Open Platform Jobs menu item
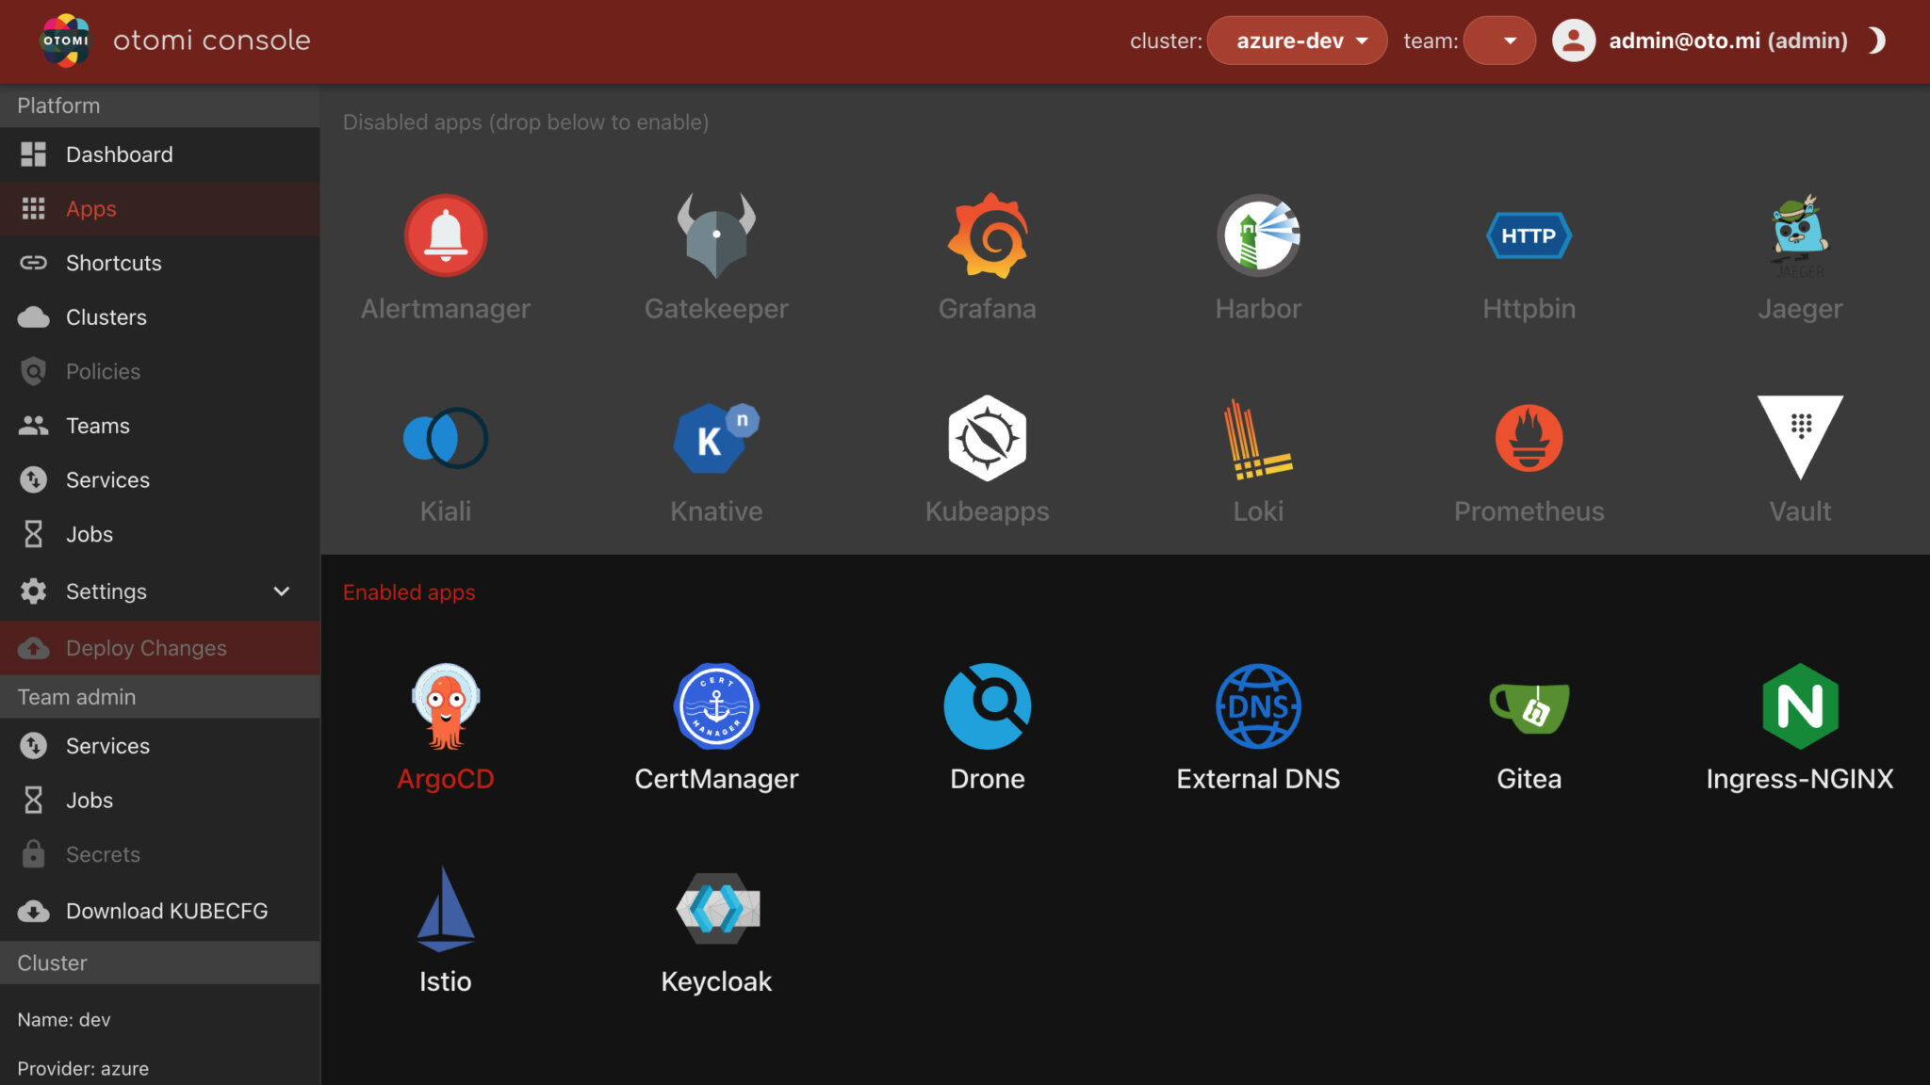Viewport: 1930px width, 1085px height. tap(160, 534)
